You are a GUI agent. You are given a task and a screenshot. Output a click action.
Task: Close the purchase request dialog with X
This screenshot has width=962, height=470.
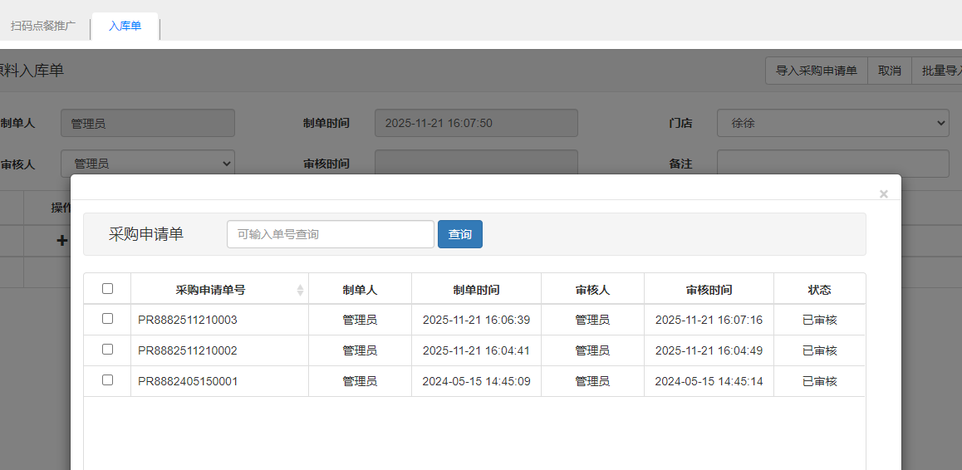pos(883,194)
